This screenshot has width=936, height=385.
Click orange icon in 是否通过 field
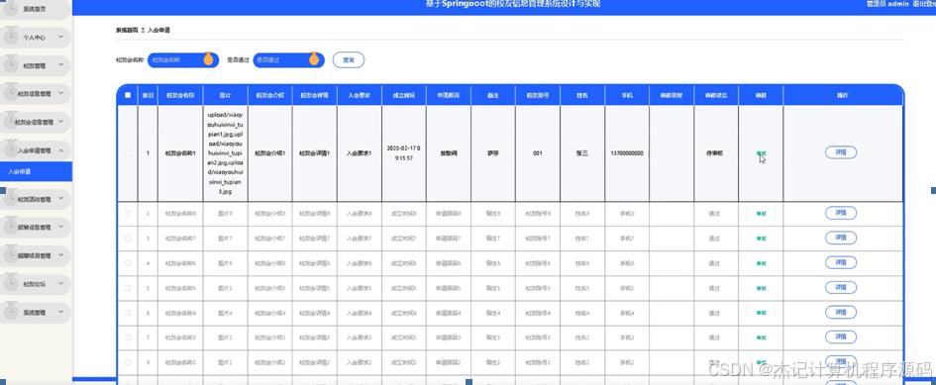coord(313,59)
